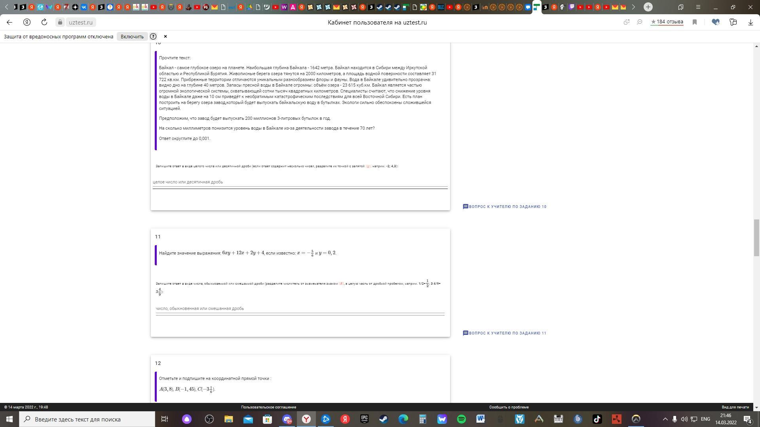Click the task 11 fraction answer field
The image size is (760, 427).
click(300, 308)
